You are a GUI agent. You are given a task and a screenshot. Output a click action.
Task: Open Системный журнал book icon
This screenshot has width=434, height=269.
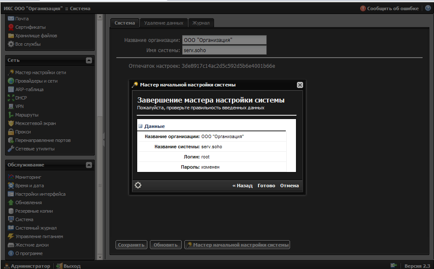click(11, 228)
